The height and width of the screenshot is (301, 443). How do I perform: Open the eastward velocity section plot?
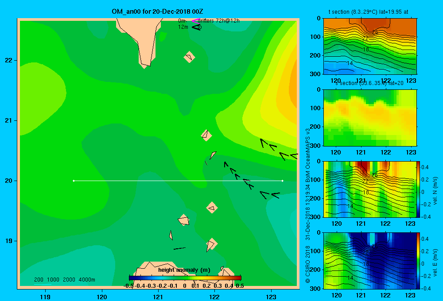click(x=370, y=261)
